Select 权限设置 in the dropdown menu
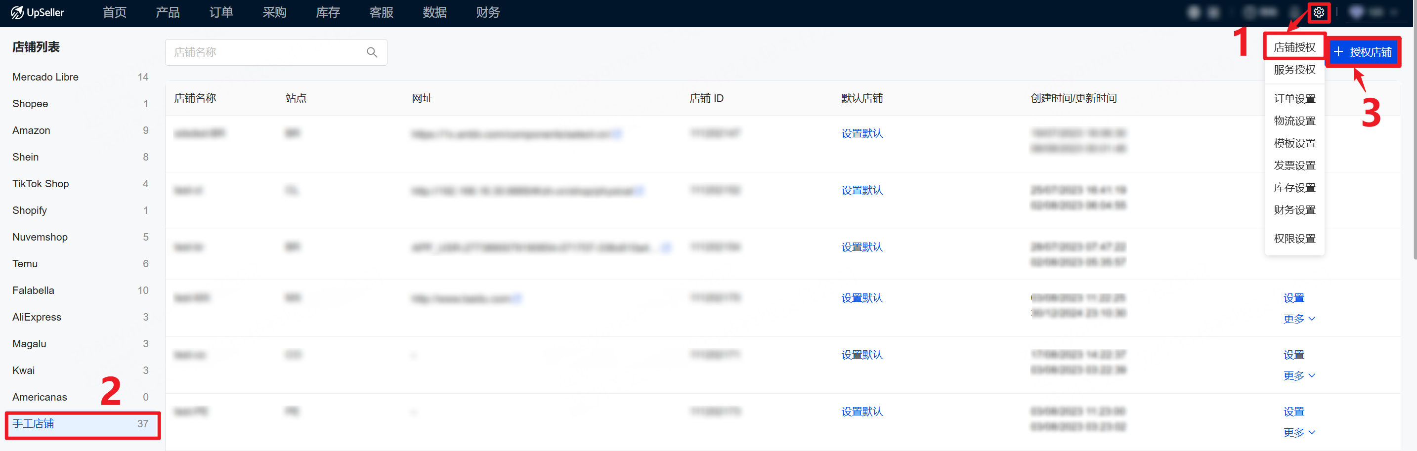This screenshot has width=1417, height=451. tap(1294, 239)
